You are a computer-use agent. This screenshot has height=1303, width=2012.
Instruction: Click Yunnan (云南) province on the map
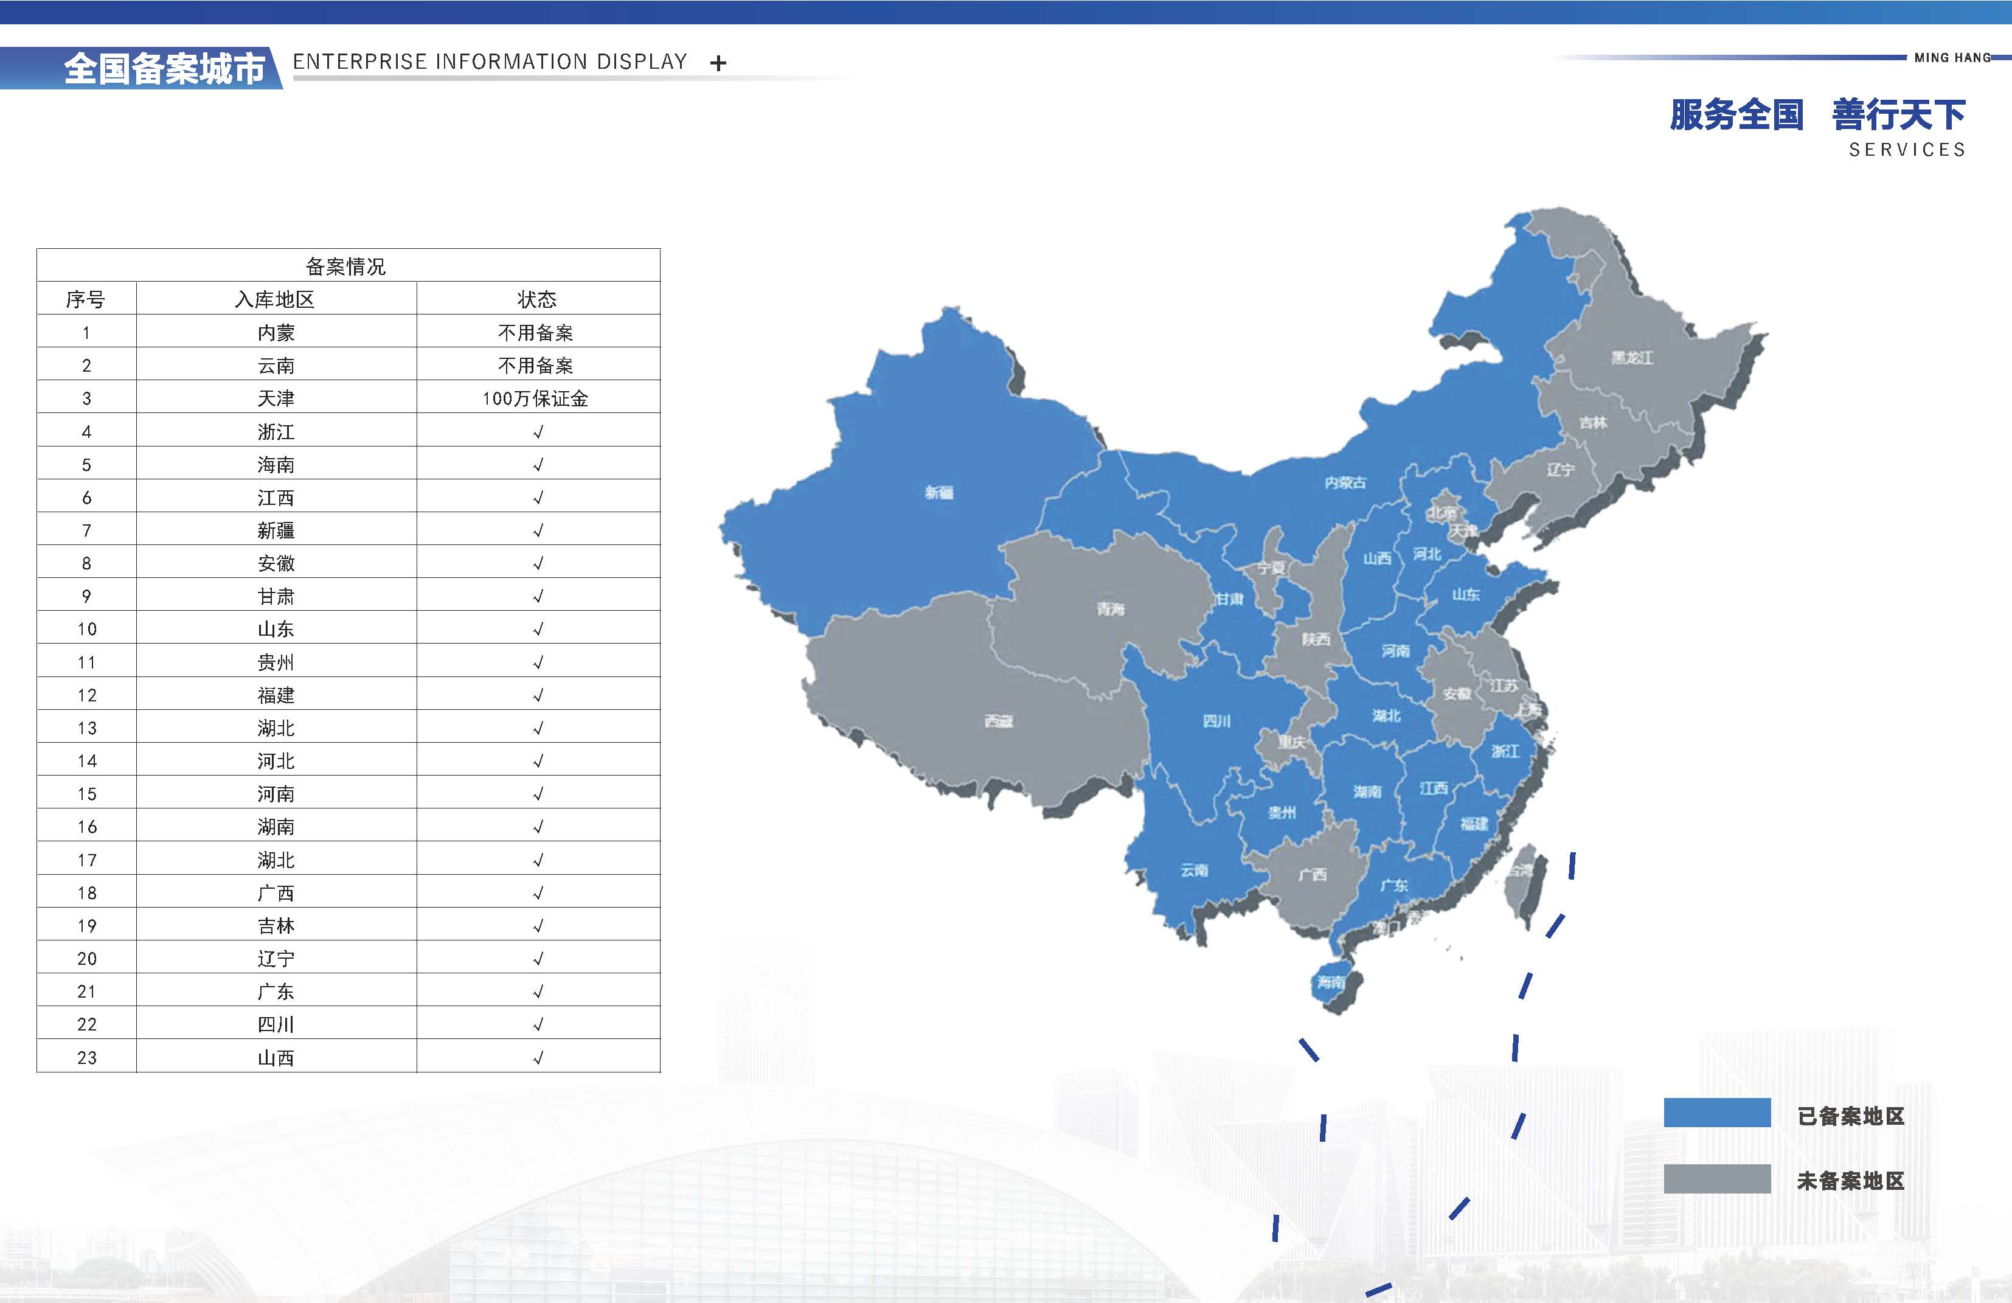pos(1194,870)
